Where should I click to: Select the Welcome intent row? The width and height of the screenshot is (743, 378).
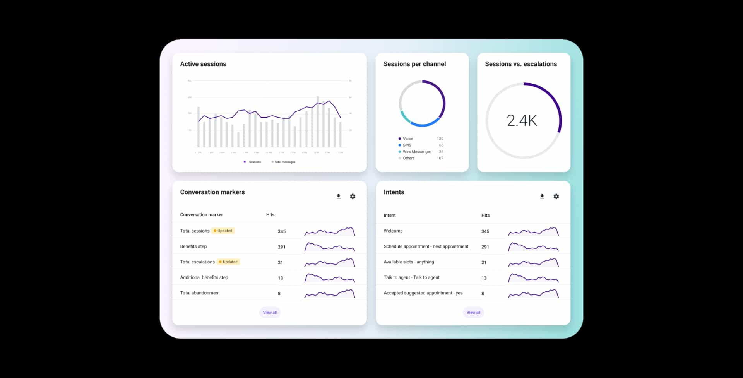pyautogui.click(x=393, y=231)
